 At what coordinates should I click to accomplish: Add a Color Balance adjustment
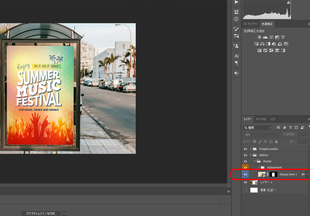point(262,44)
